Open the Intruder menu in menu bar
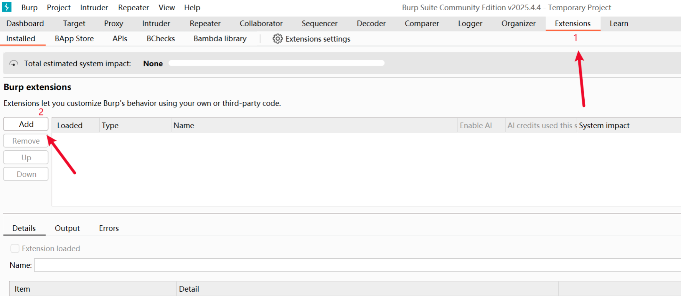681x296 pixels. pyautogui.click(x=94, y=7)
